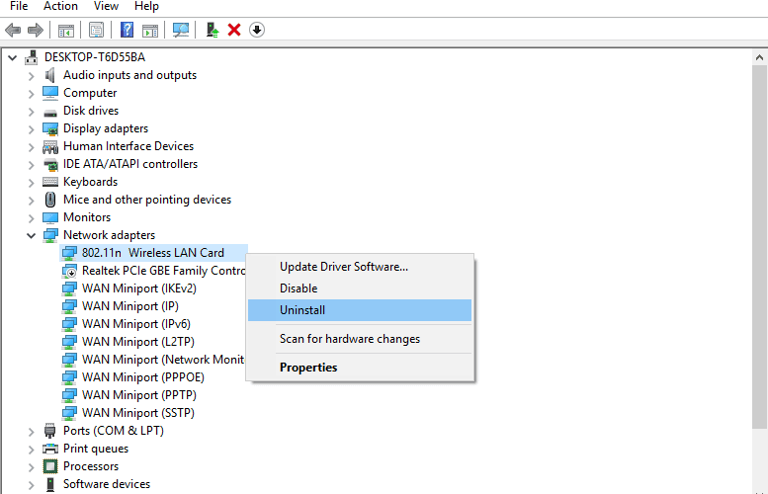Expand the Ports (COM & LPT) category
The height and width of the screenshot is (494, 768).
pyautogui.click(x=31, y=432)
